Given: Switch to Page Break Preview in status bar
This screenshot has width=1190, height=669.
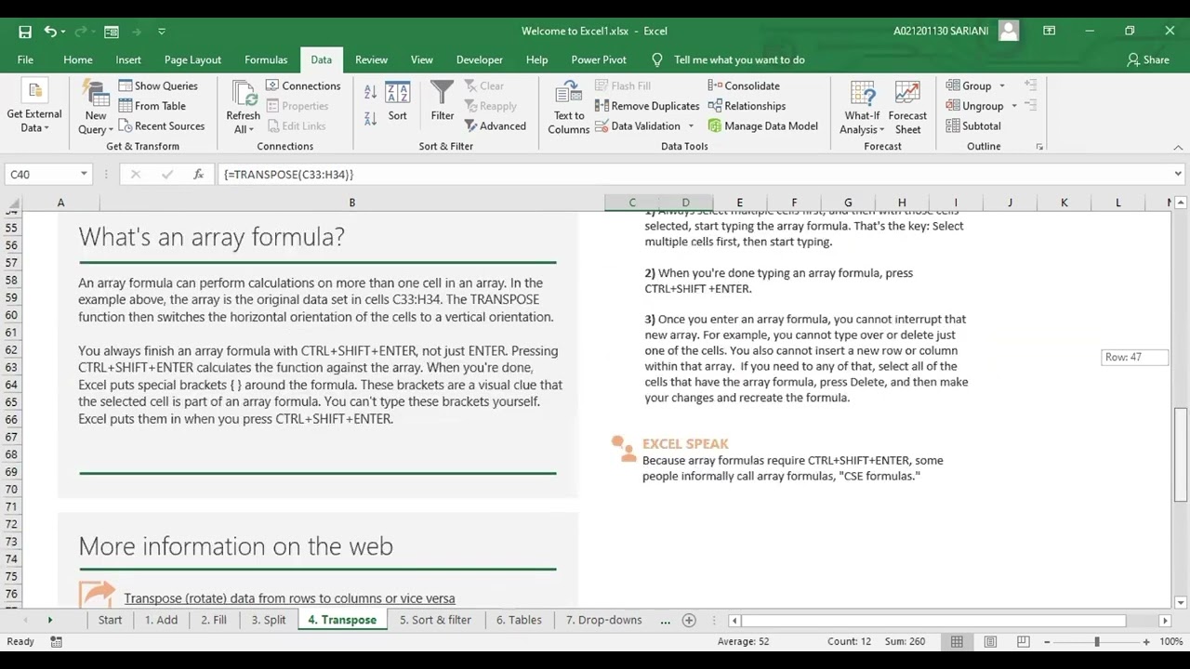Looking at the screenshot, I should click(x=1023, y=642).
